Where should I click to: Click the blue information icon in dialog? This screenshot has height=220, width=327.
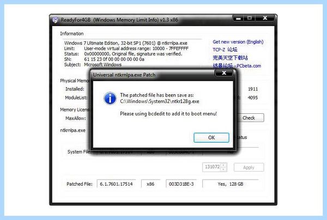tap(110, 98)
